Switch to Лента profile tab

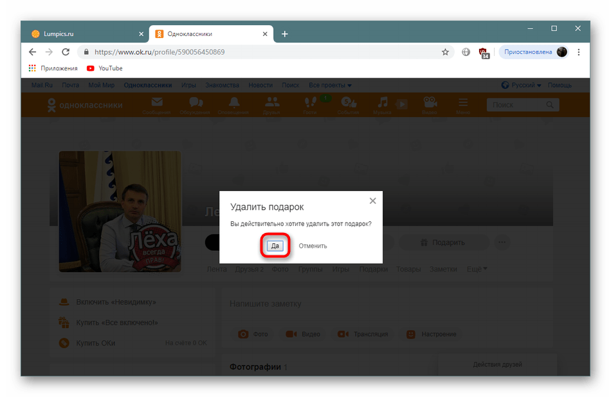(217, 269)
